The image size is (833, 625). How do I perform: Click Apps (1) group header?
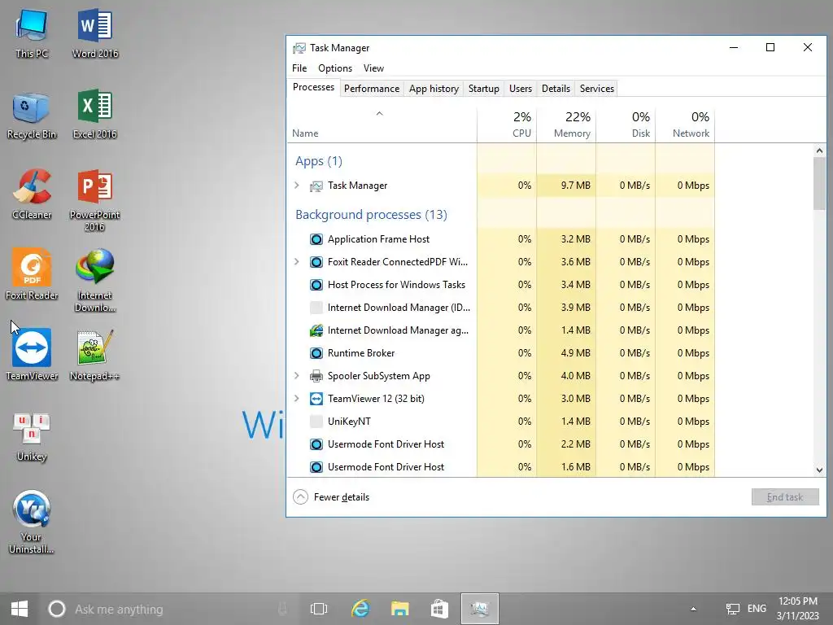[319, 161]
